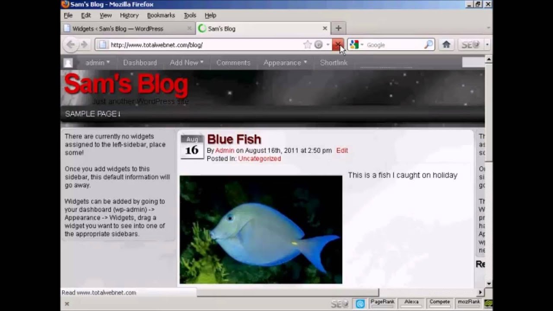553x311 pixels.
Task: Close the Sam's Blog tab
Action: pyautogui.click(x=325, y=28)
